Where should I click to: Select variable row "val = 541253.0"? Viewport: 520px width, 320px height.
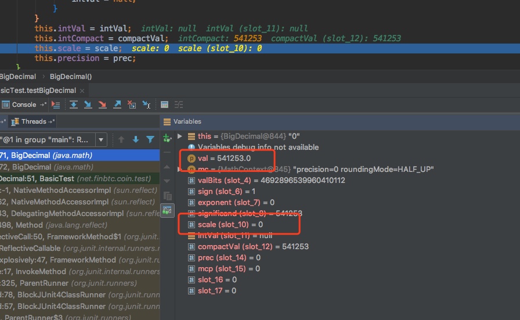[224, 159]
